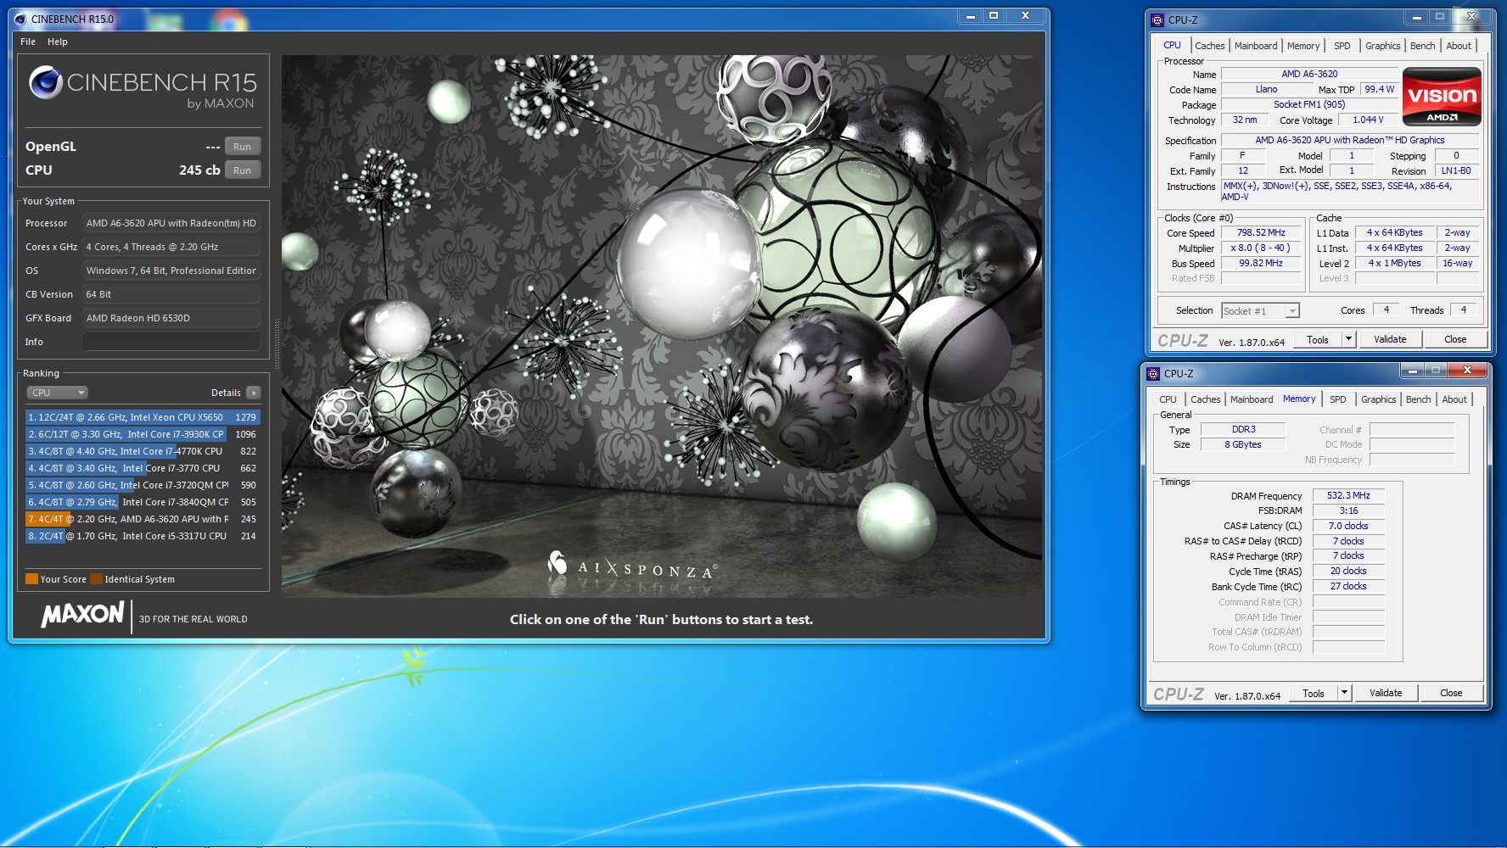Open Graphics tab in upper CPU-Z window

click(1383, 46)
